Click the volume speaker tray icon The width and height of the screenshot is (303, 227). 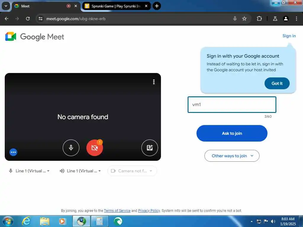pyautogui.click(x=273, y=221)
